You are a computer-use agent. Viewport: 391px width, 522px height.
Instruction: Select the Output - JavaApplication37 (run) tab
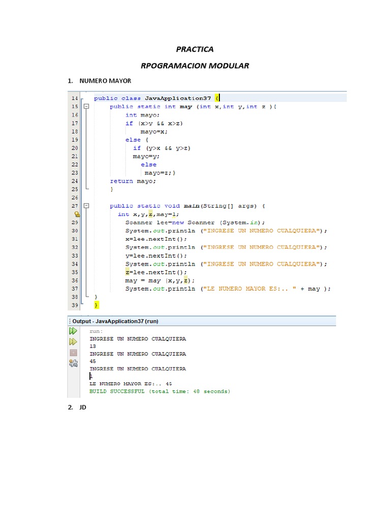point(107,321)
